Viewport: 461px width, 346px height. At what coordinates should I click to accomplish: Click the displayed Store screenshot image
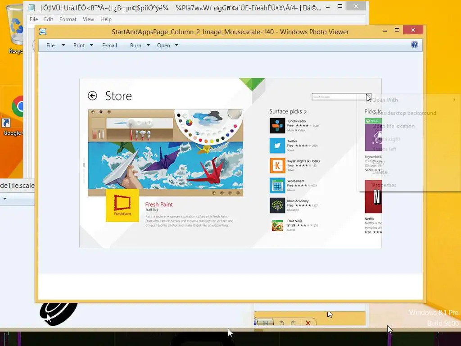click(x=230, y=163)
